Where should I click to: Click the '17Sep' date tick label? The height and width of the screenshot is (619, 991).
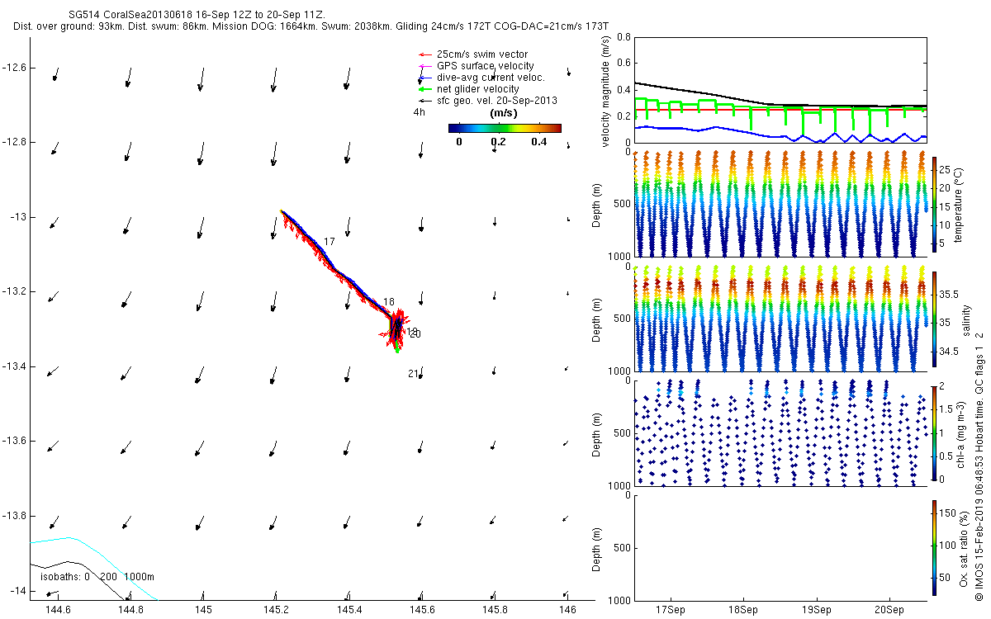(670, 612)
